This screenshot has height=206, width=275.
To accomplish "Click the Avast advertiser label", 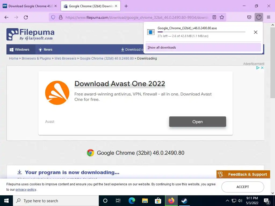I will tap(50, 122).
